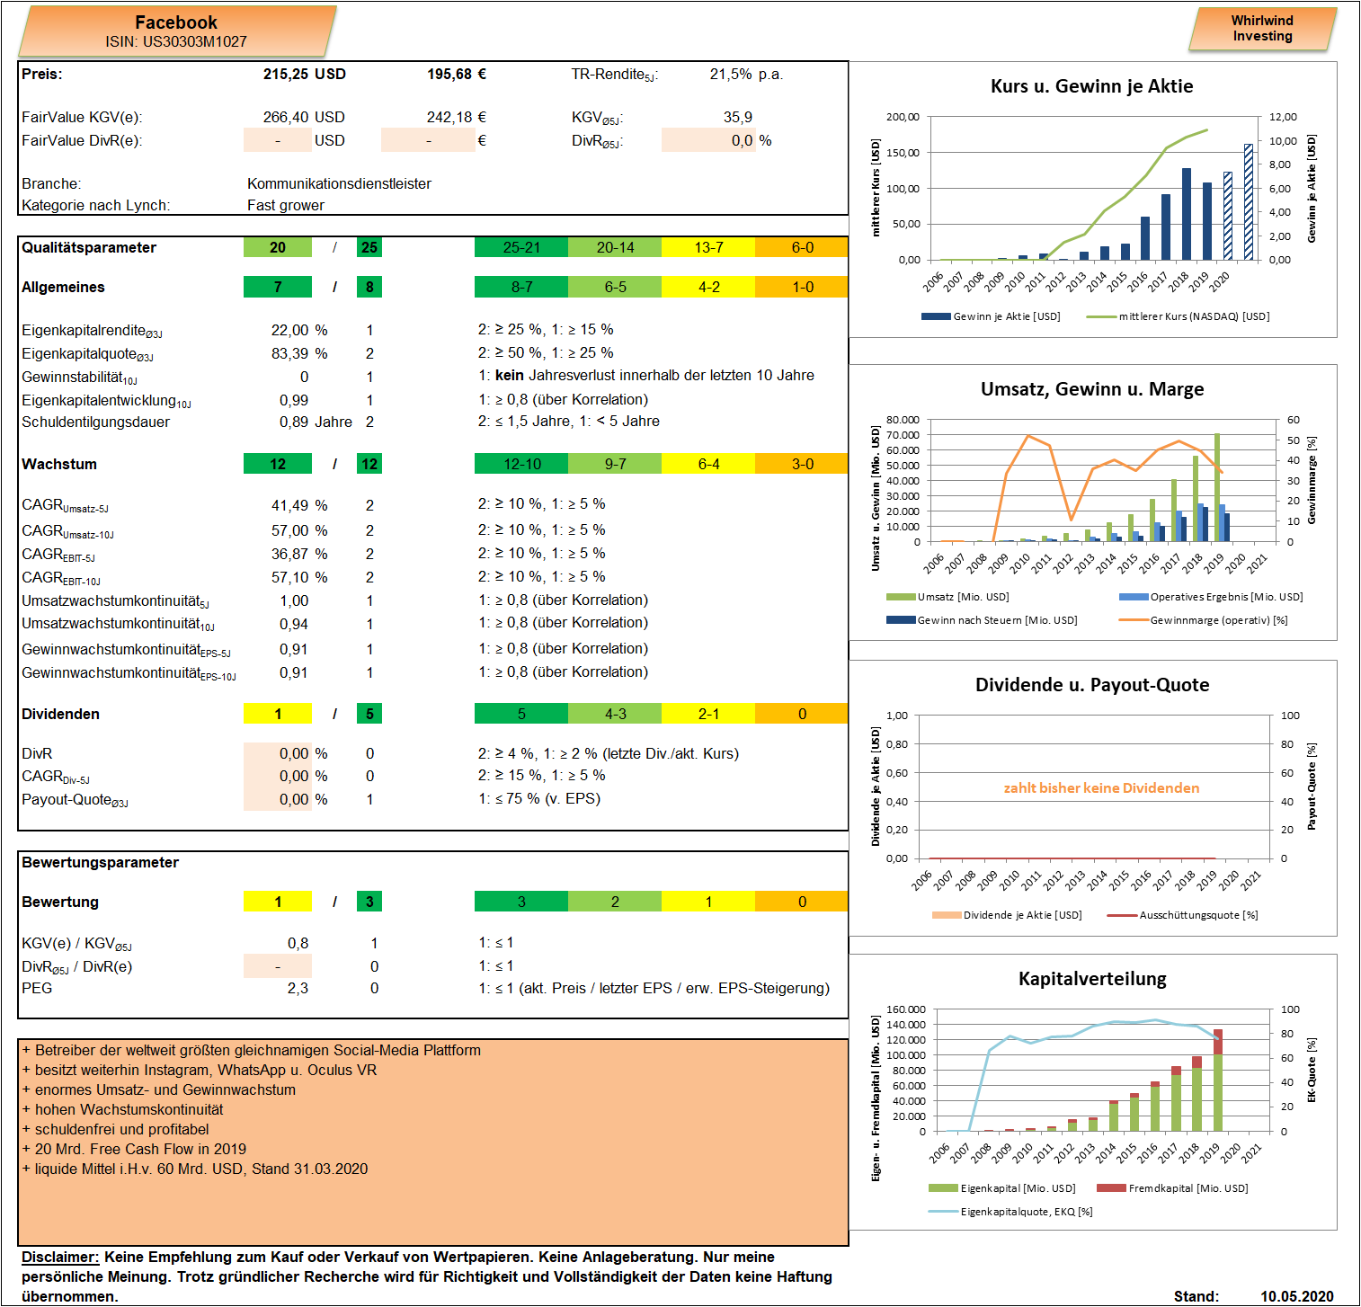This screenshot has height=1307, width=1361.
Task: Click the Facebook title banner
Action: pos(176,31)
